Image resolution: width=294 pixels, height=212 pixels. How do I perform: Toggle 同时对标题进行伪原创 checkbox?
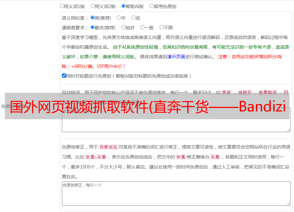coord(64,76)
